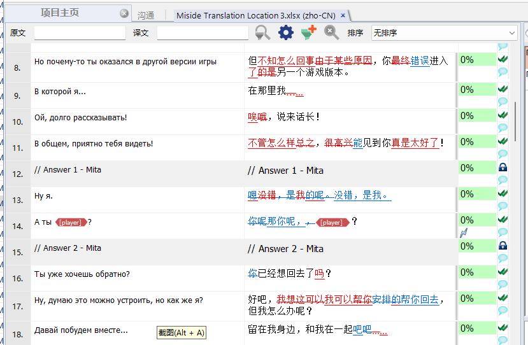
Task: Click the 0% match cell for segment 8
Action: pos(477,60)
